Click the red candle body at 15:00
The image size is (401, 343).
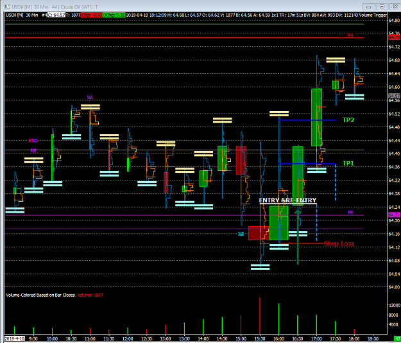[x=241, y=160]
